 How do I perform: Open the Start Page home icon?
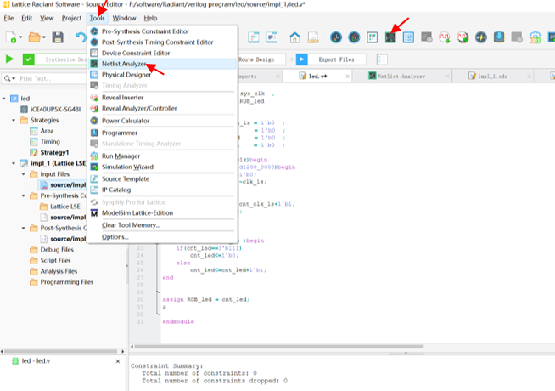(294, 37)
